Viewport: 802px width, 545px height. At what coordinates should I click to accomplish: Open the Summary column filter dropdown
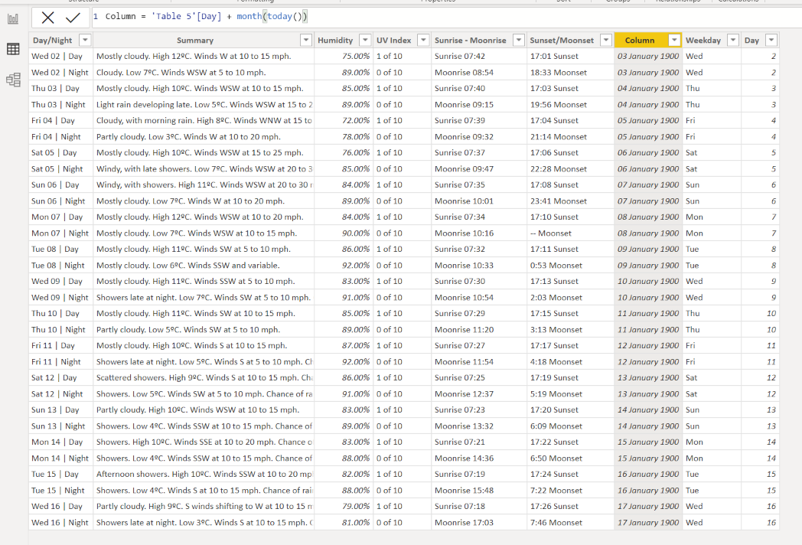tap(306, 40)
